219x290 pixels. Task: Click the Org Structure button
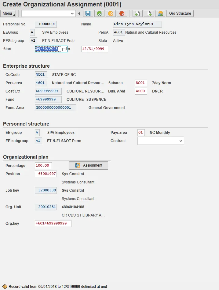point(180,13)
